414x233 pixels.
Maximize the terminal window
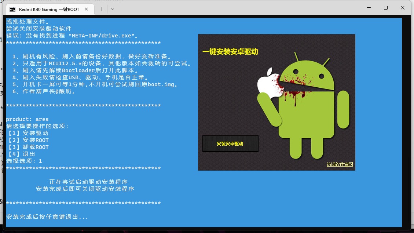pyautogui.click(x=386, y=8)
